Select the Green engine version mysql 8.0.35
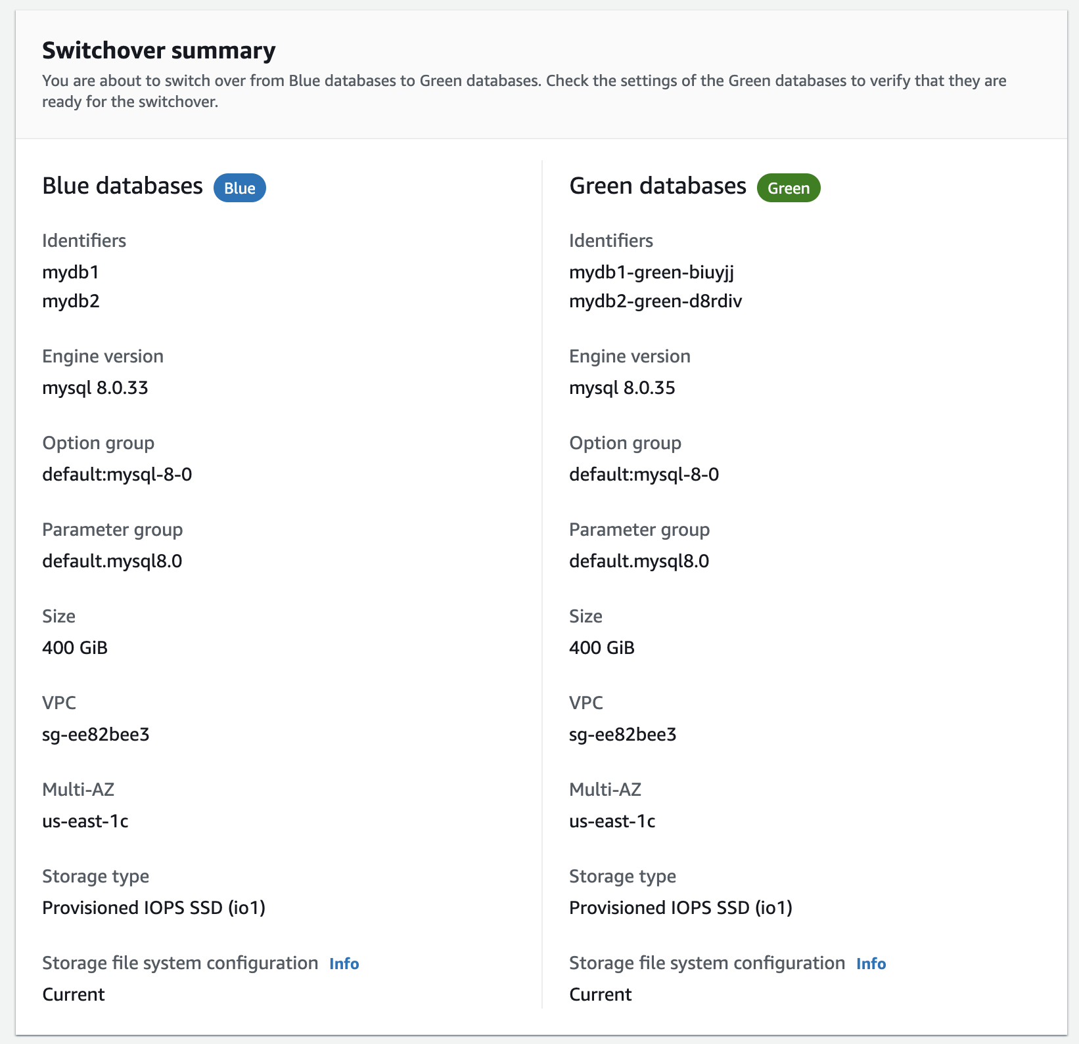Viewport: 1079px width, 1044px height. click(x=622, y=388)
